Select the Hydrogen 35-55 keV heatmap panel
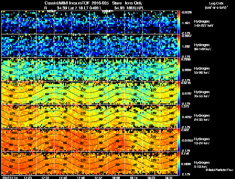Screen dimensions: 235x179 click(x=90, y=93)
